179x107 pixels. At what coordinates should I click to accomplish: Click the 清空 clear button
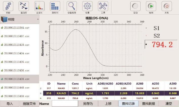coord(169,103)
